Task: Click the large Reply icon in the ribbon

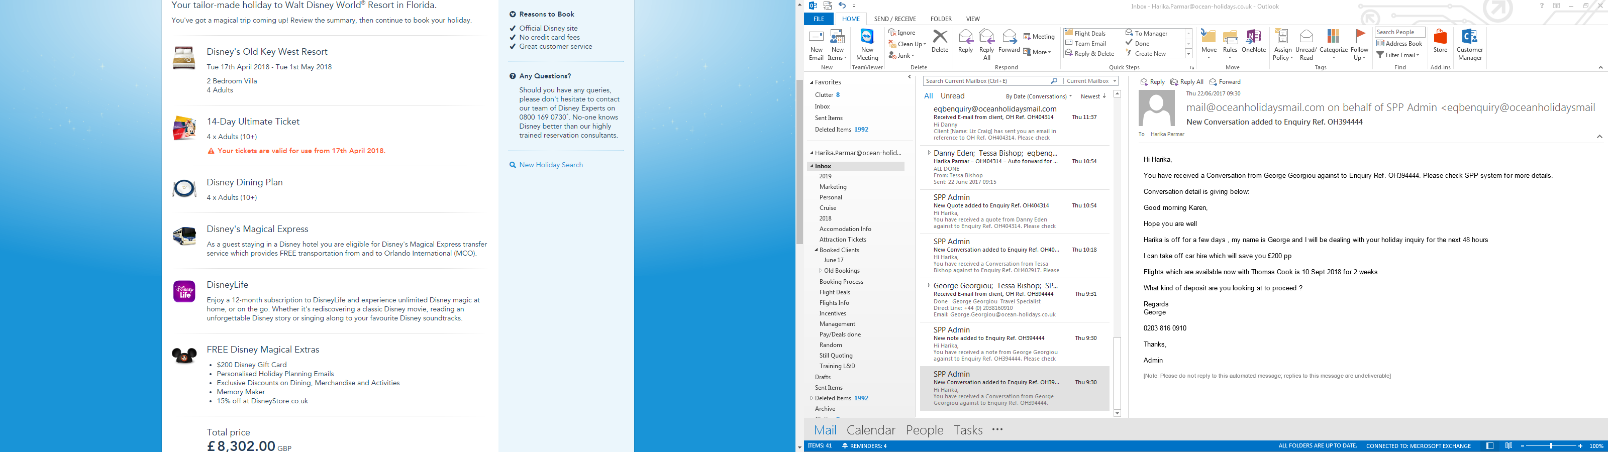Action: click(x=966, y=41)
